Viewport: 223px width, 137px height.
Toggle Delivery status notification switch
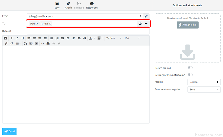pos(190,75)
